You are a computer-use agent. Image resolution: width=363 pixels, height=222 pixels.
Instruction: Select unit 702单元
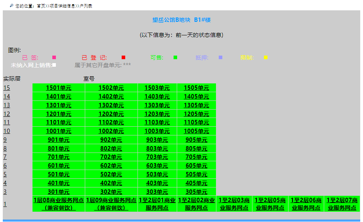pyautogui.click(x=111, y=157)
